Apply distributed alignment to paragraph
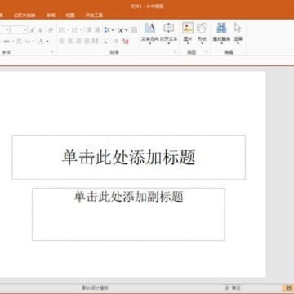 [96, 42]
